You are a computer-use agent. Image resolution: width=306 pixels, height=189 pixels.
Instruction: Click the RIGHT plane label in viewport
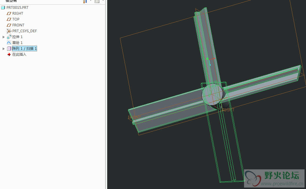(x=228, y=110)
